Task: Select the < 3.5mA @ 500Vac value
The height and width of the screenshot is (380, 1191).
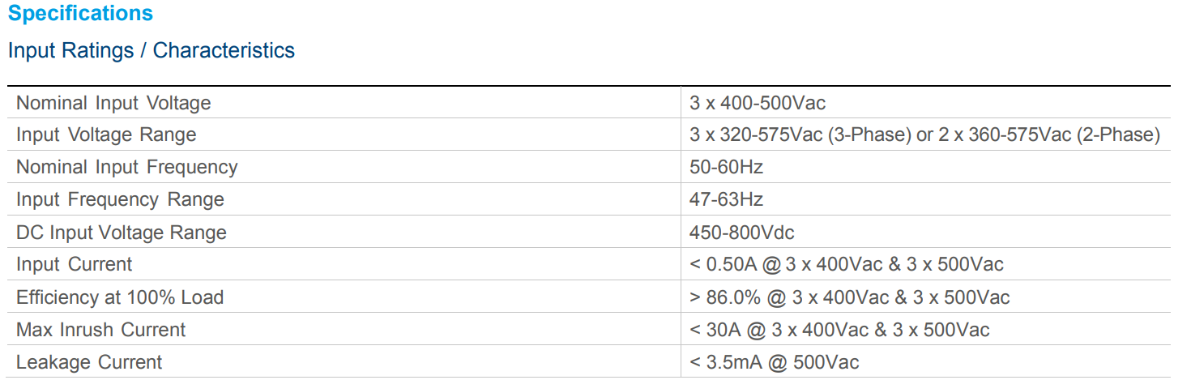Action: tap(775, 362)
